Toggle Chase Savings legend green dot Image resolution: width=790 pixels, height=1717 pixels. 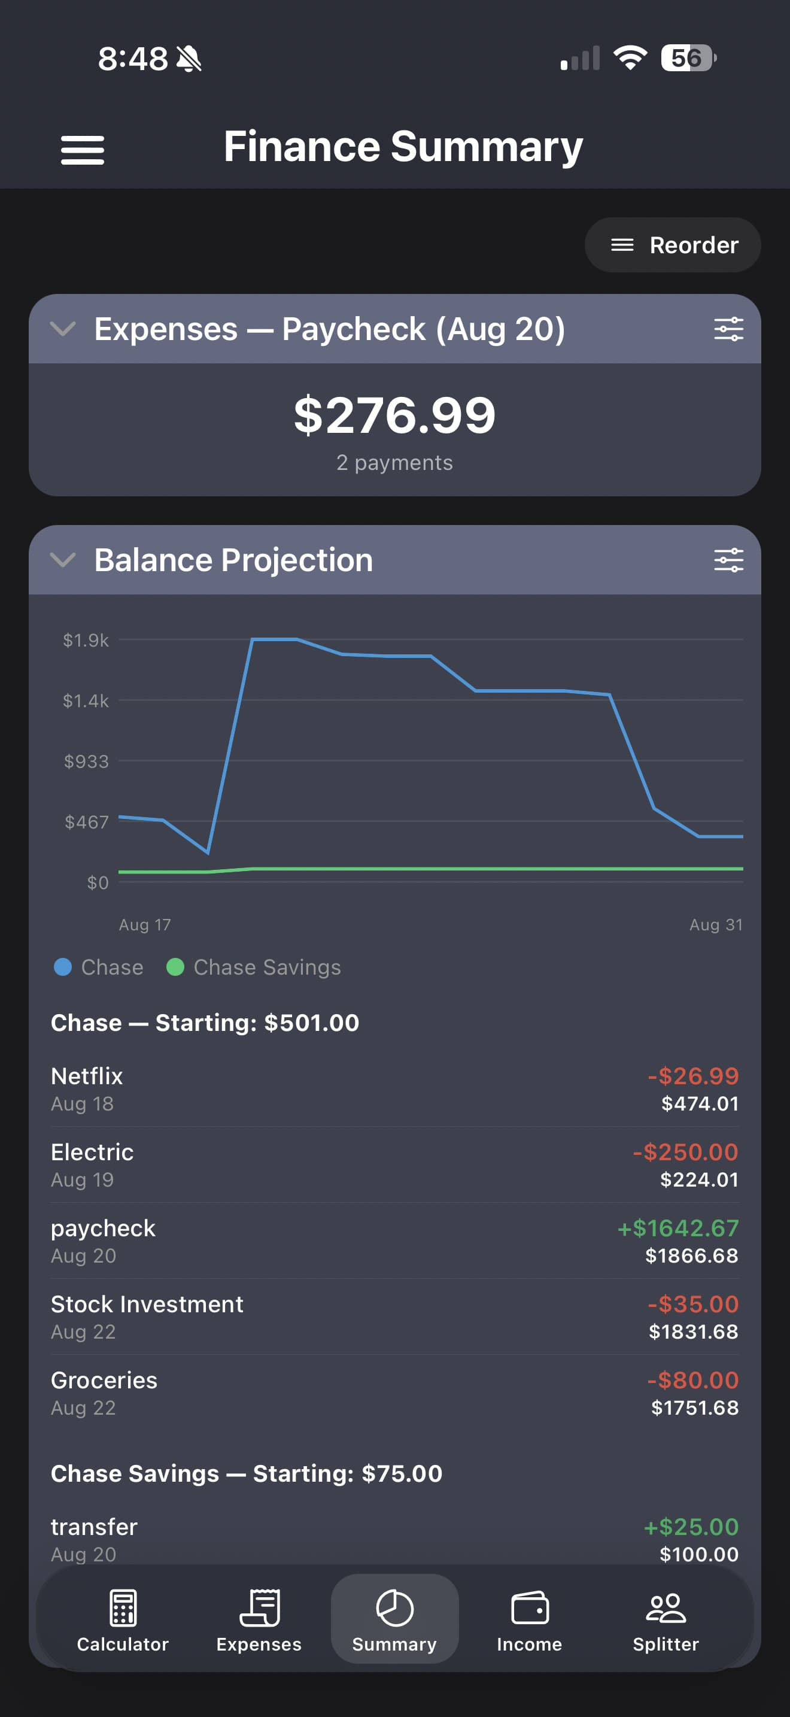click(175, 967)
